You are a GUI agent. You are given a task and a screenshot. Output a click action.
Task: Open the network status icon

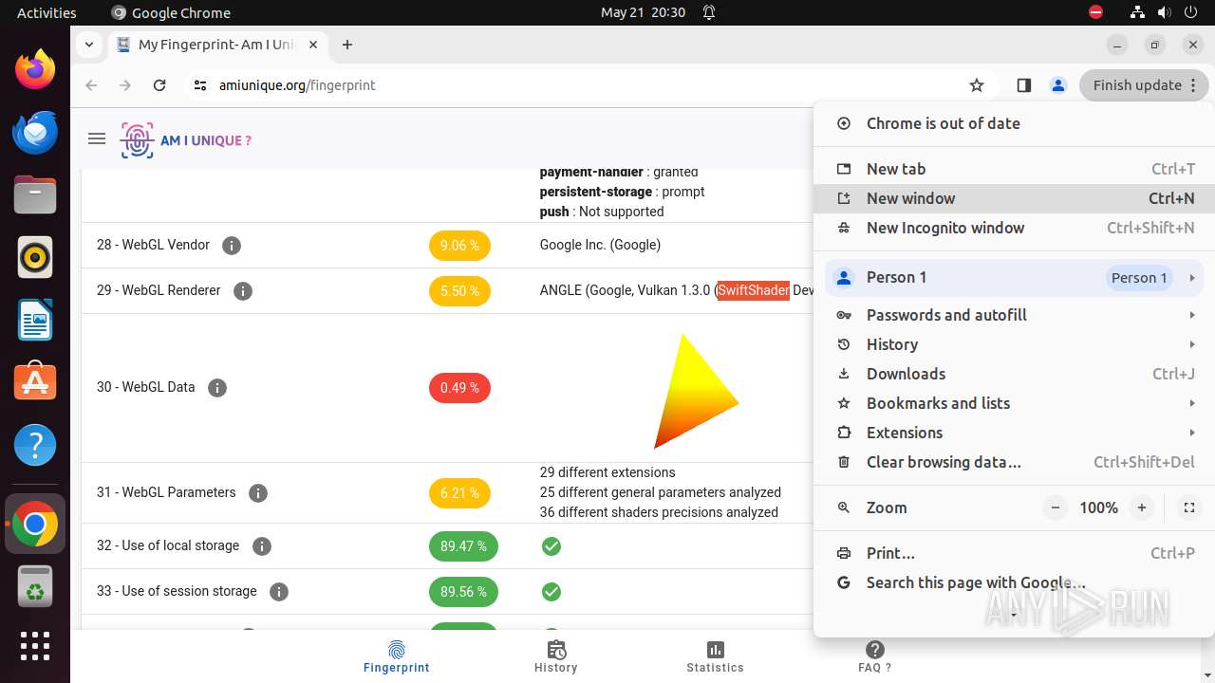[x=1137, y=12]
